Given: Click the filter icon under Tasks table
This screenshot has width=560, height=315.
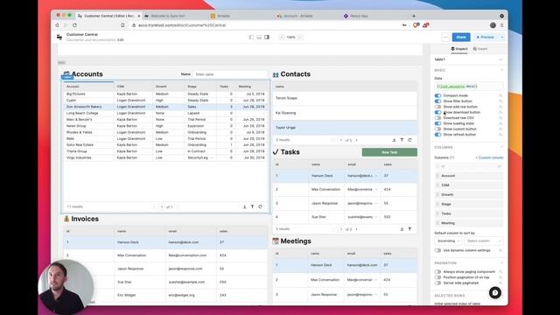Looking at the screenshot, I should point(409,229).
